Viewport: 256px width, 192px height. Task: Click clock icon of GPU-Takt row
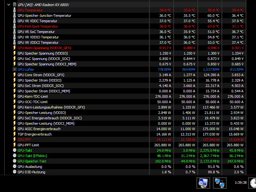coord(15,150)
